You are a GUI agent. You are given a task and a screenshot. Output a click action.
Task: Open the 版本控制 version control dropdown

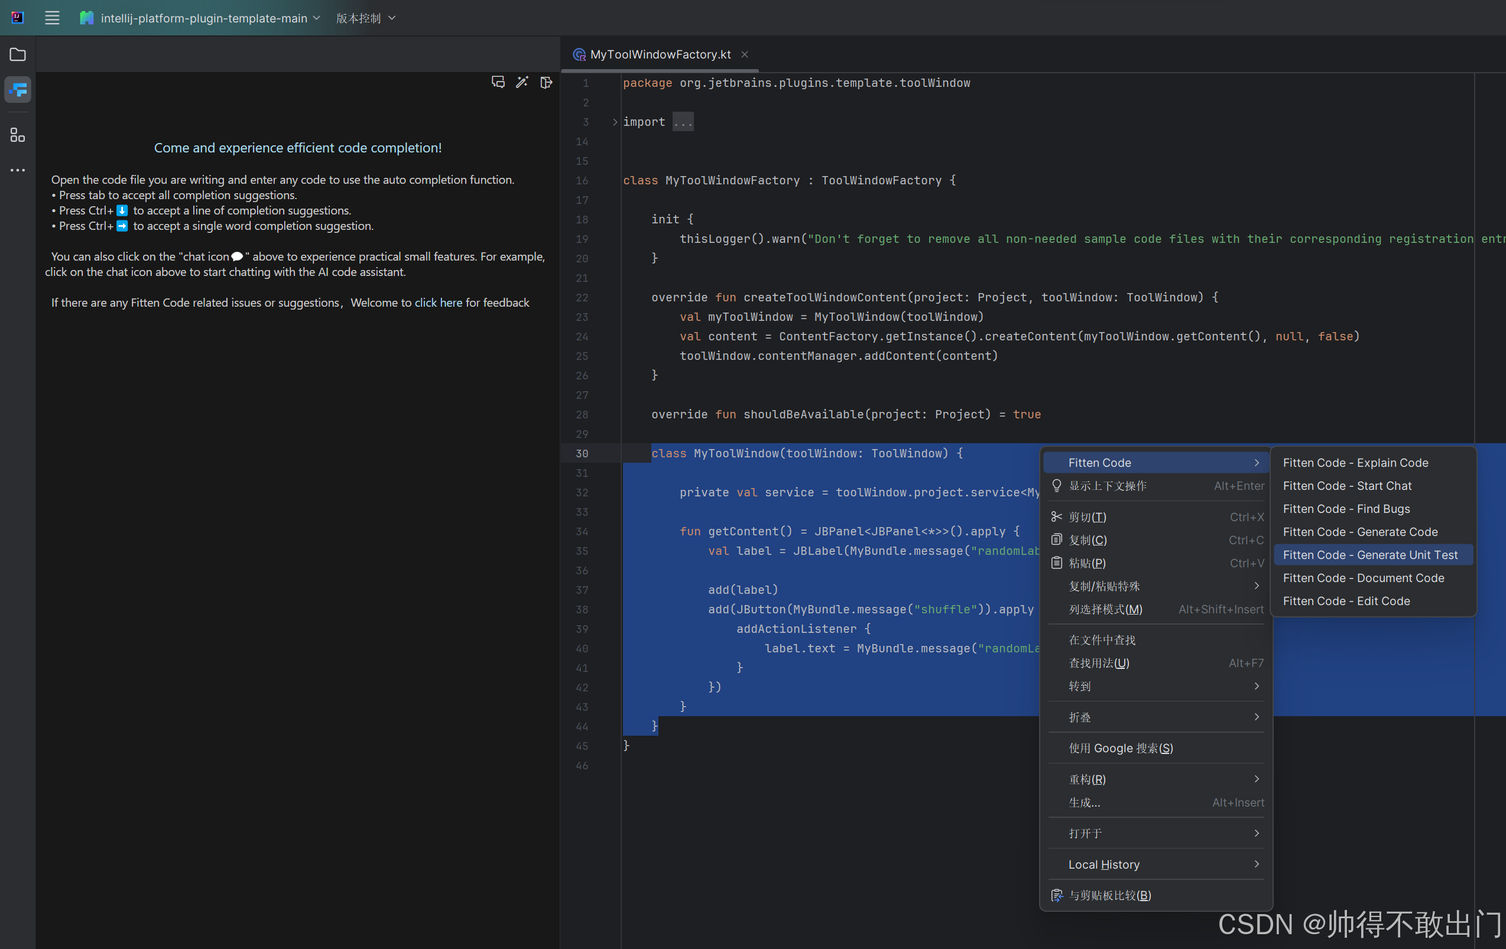click(x=366, y=18)
